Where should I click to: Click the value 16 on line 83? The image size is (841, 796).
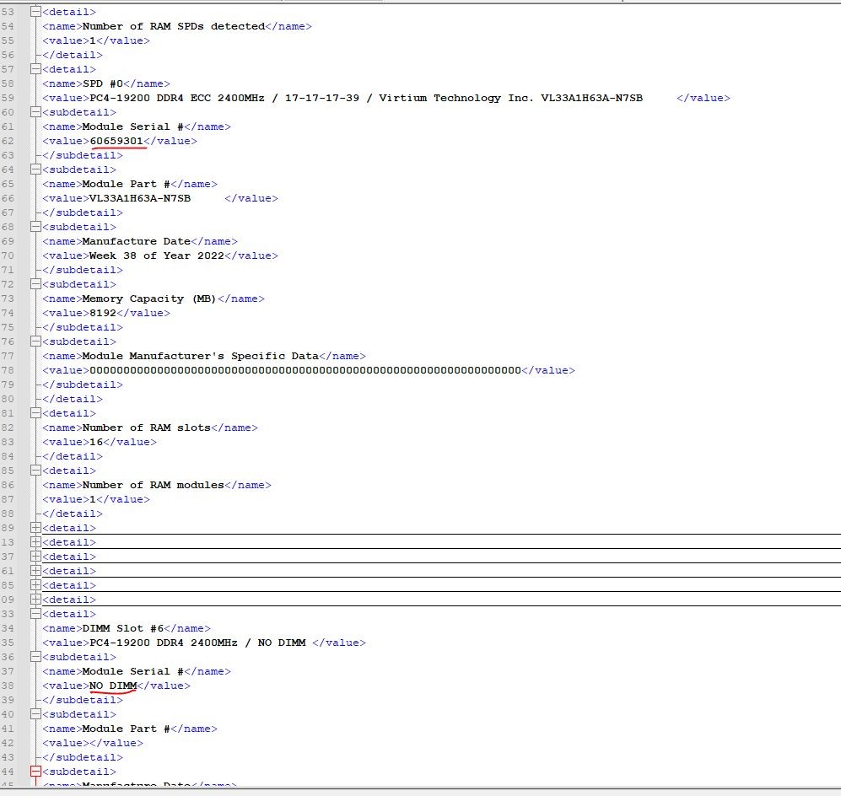tap(96, 442)
